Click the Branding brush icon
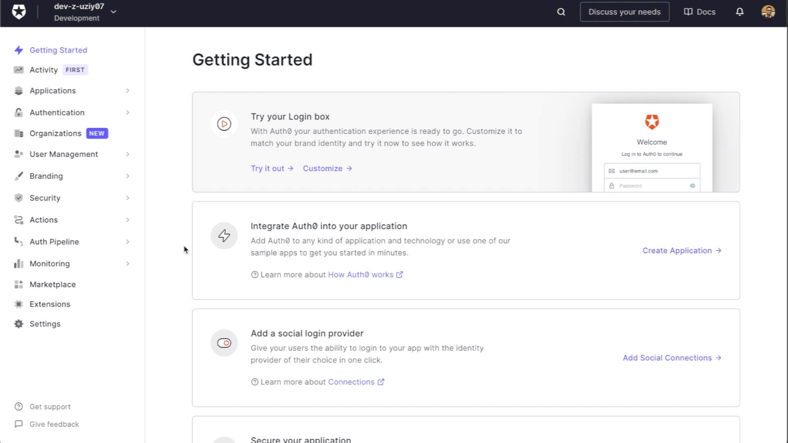 tap(18, 176)
